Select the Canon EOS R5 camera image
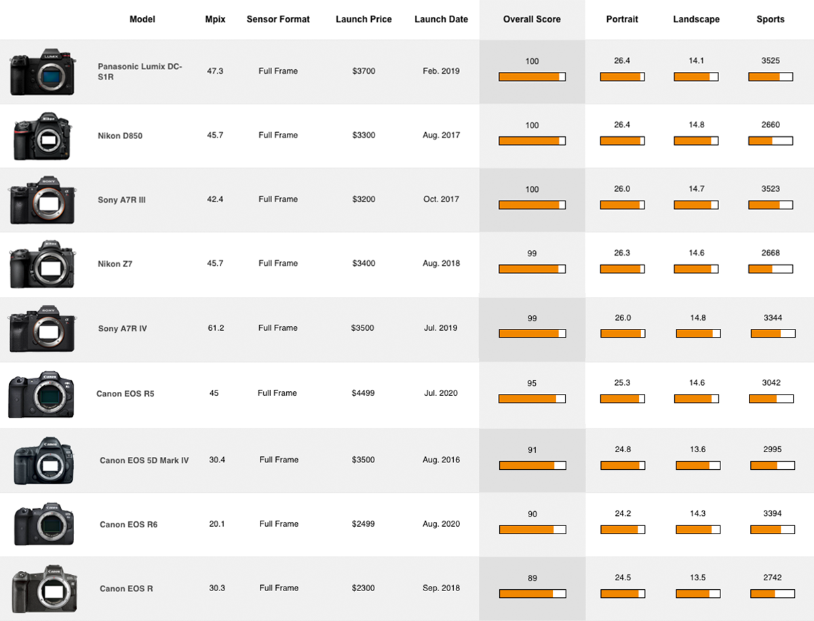The width and height of the screenshot is (814, 621). pyautogui.click(x=42, y=394)
